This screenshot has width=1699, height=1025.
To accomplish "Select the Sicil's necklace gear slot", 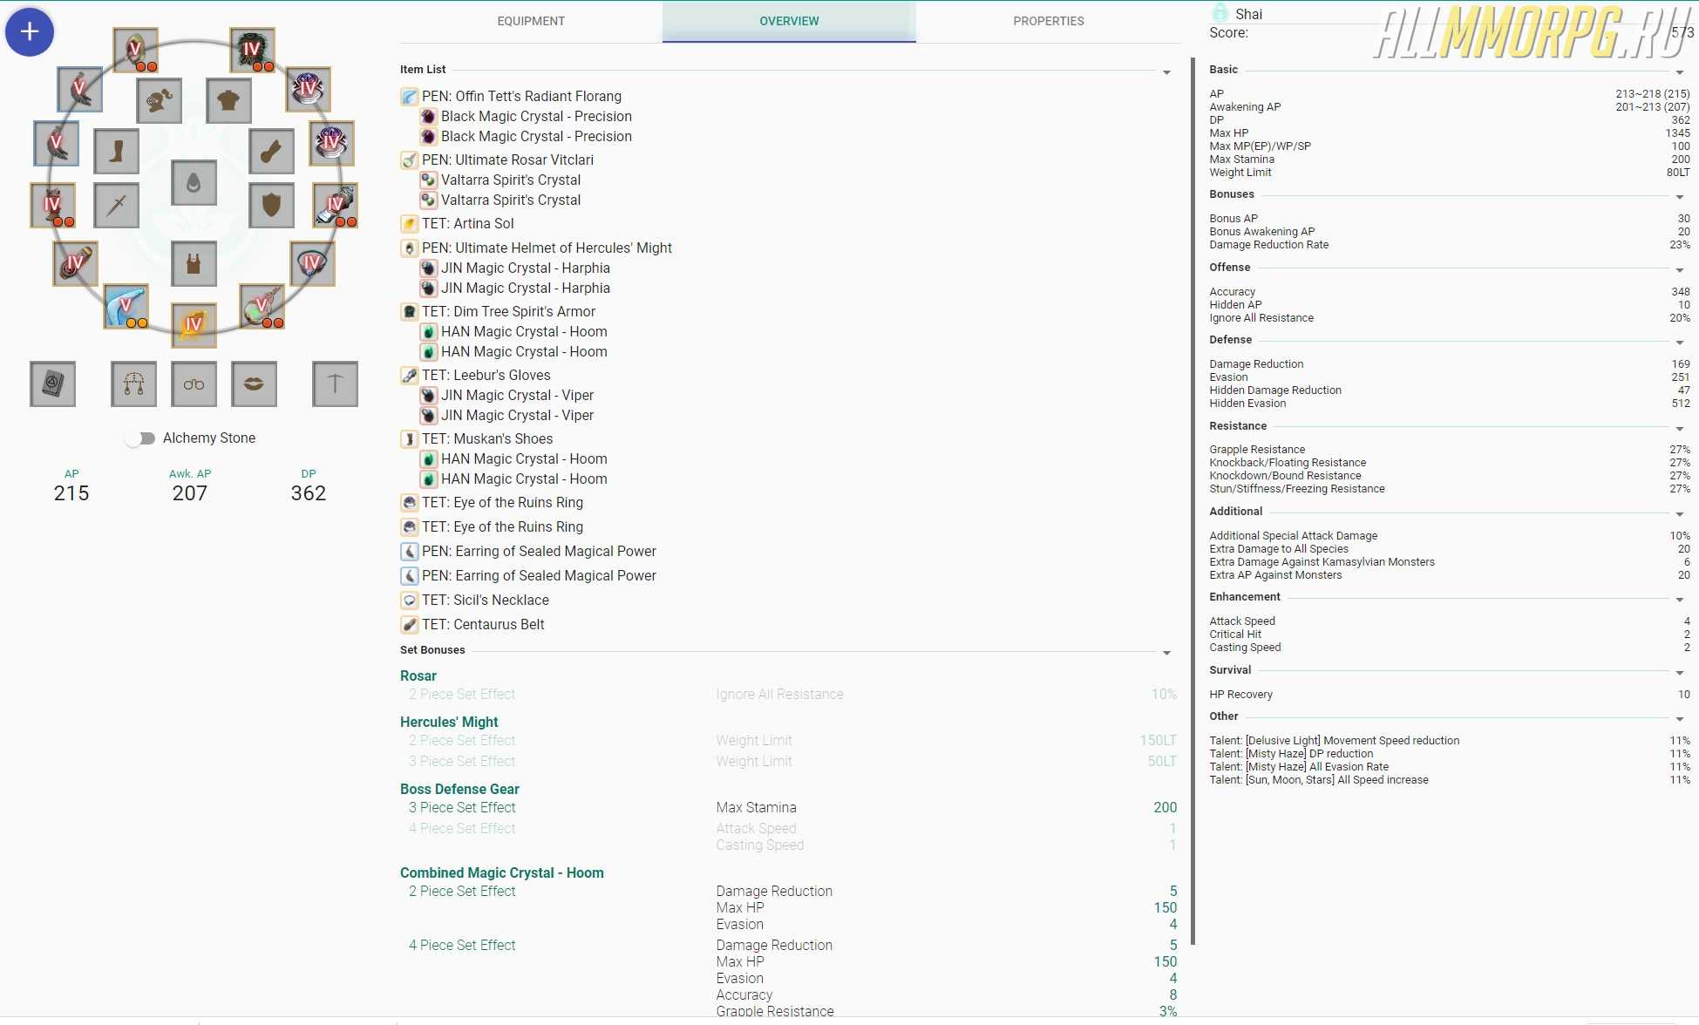I will [x=311, y=263].
